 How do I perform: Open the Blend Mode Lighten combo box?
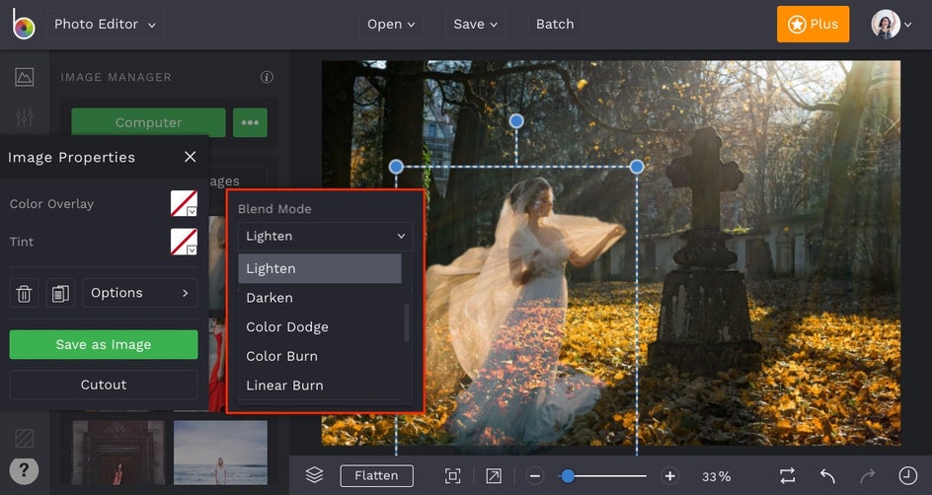(325, 237)
